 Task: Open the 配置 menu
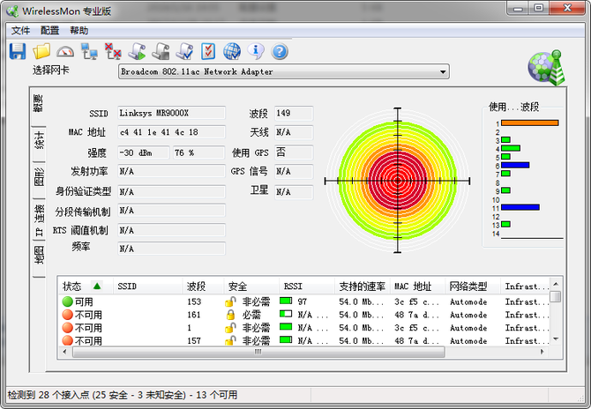coord(49,30)
